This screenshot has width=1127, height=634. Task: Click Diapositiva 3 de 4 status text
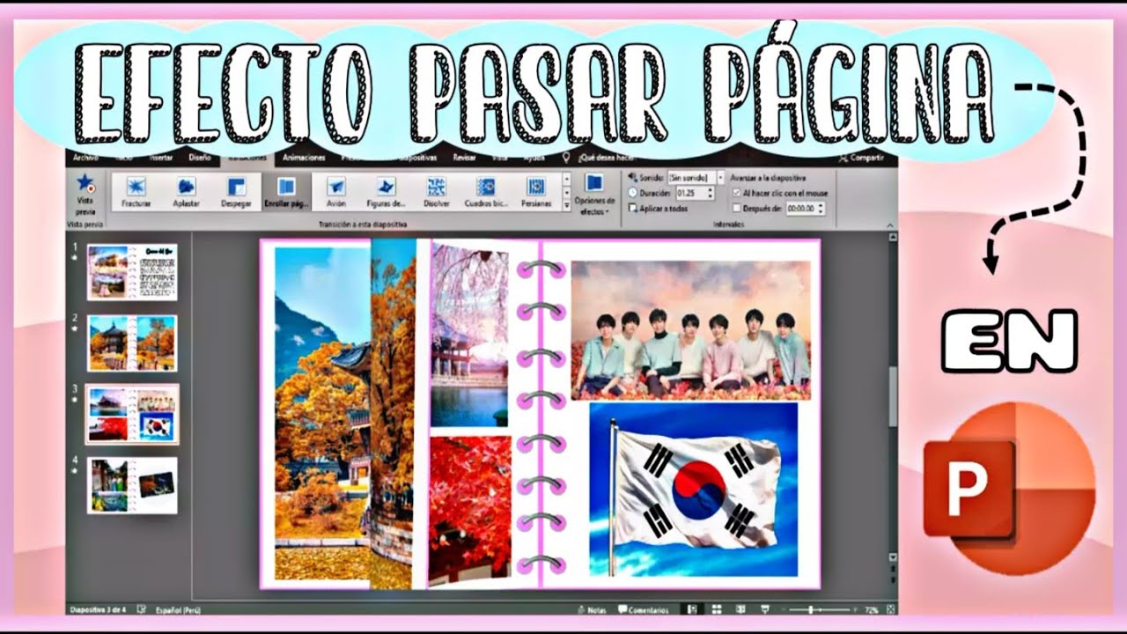pyautogui.click(x=98, y=609)
